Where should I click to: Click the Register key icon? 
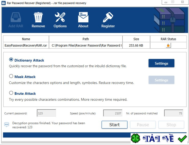click(x=108, y=17)
